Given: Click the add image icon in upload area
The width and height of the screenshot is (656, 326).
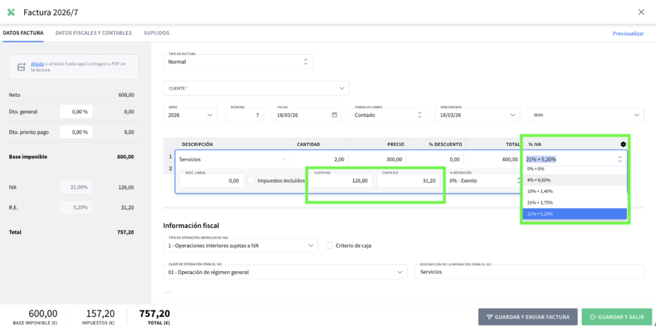Looking at the screenshot, I should [21, 67].
